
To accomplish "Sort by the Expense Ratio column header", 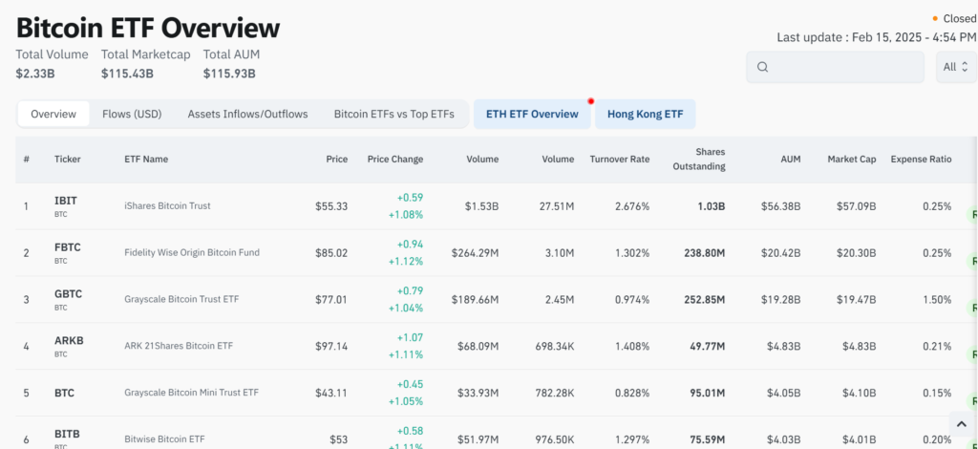I will point(921,159).
